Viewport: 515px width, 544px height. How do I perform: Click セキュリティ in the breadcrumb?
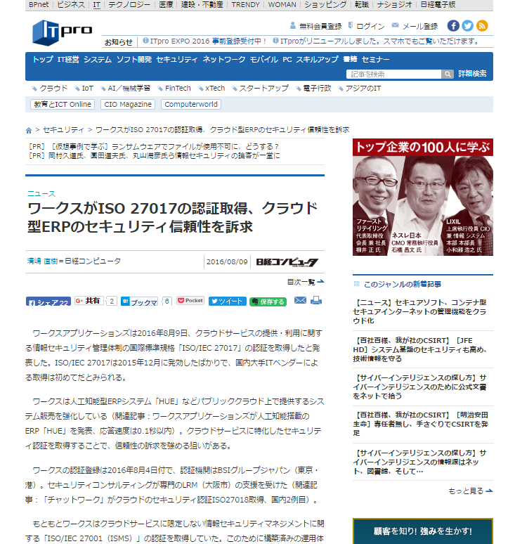tap(63, 130)
